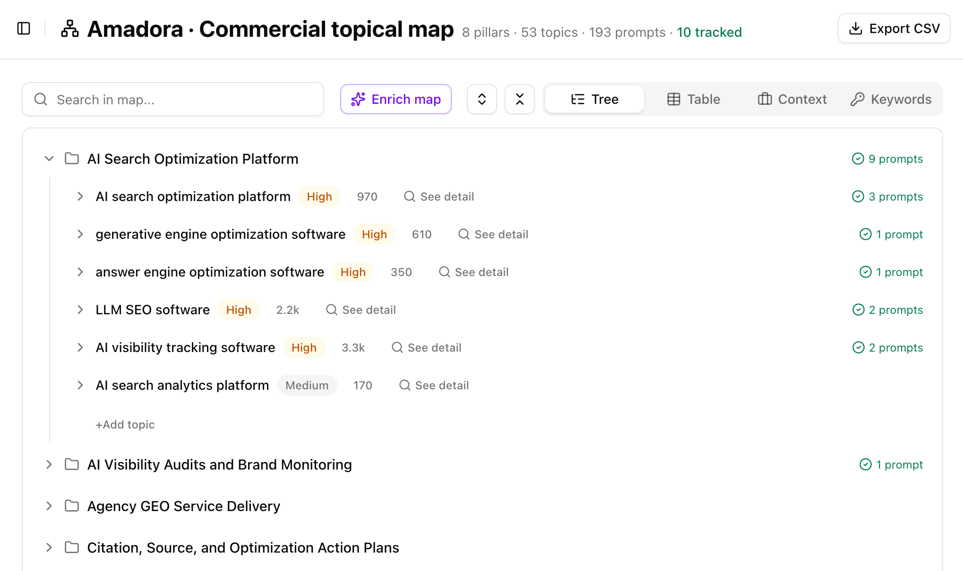Click the 10 tracked filter text
Viewport: 963px width, 571px height.
click(x=709, y=32)
